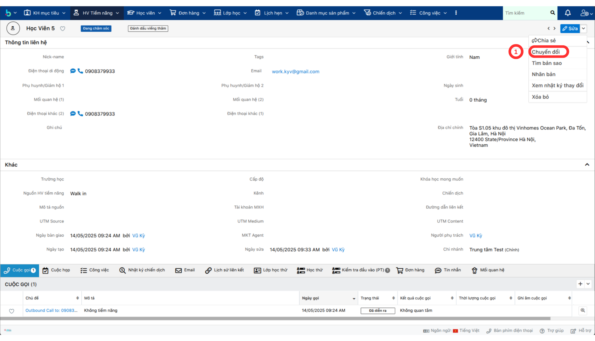The width and height of the screenshot is (595, 341).
Task: Add a new call with plus icon
Action: coord(580,284)
